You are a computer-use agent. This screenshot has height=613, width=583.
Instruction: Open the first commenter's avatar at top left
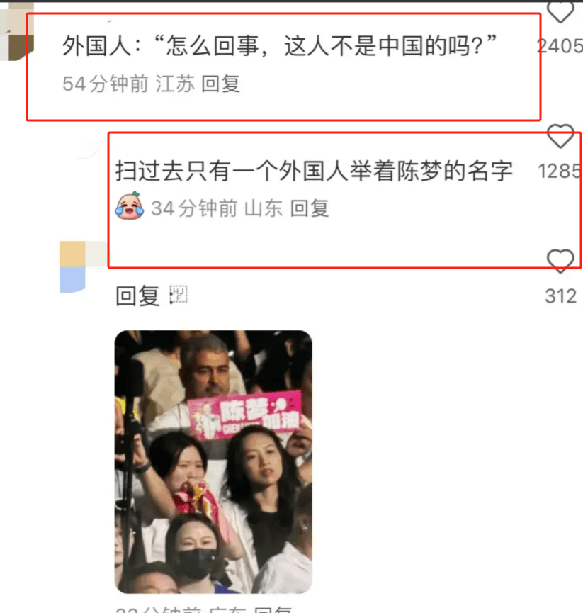click(17, 31)
